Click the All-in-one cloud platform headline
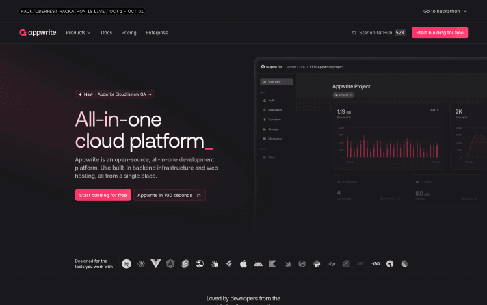Image resolution: width=487 pixels, height=305 pixels. [144, 131]
